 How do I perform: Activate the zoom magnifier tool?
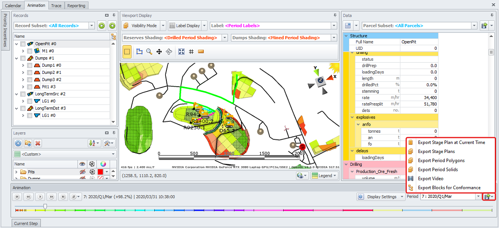[149, 52]
